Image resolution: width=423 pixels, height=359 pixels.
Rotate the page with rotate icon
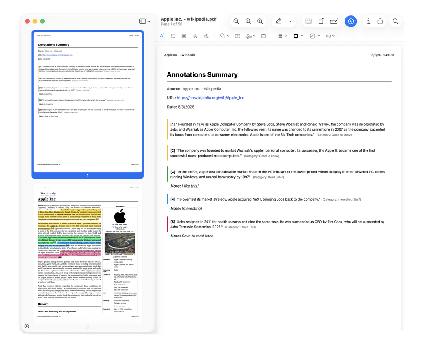(x=321, y=22)
